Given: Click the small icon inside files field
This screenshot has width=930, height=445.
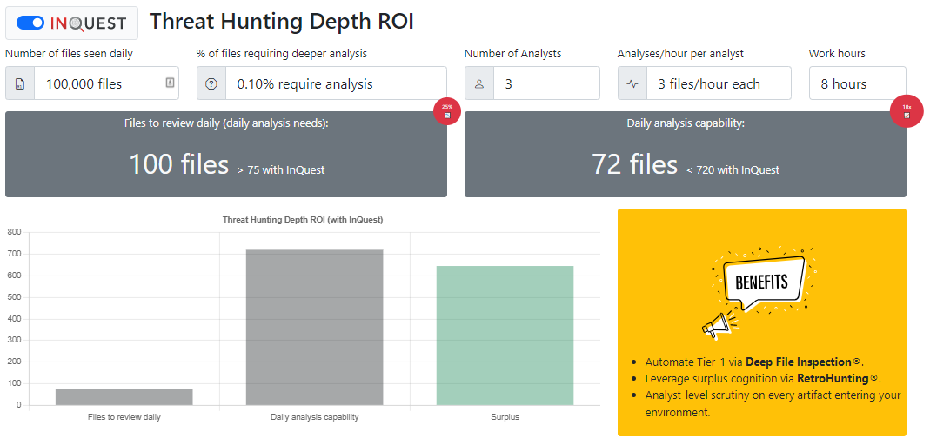Looking at the screenshot, I should point(170,83).
